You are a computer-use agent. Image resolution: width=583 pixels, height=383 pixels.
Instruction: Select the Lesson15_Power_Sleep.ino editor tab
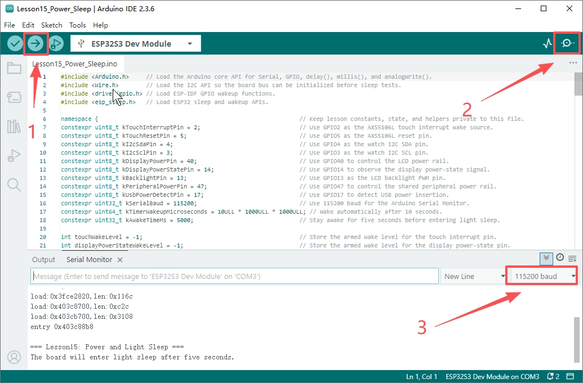click(75, 64)
